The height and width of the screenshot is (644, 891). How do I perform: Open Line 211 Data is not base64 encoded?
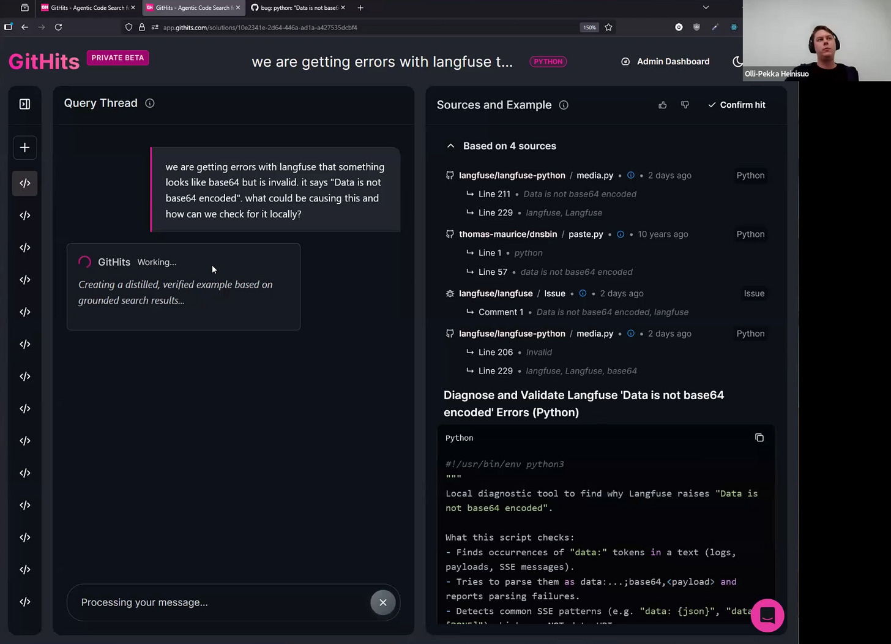point(557,194)
